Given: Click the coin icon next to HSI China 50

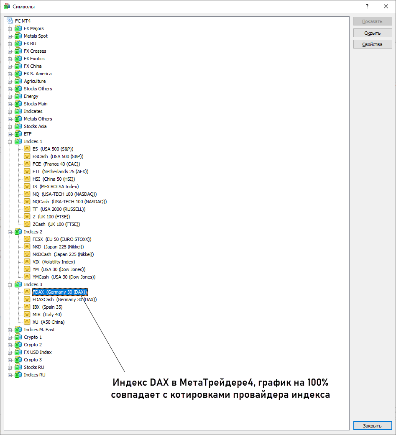Looking at the screenshot, I should coord(27,179).
